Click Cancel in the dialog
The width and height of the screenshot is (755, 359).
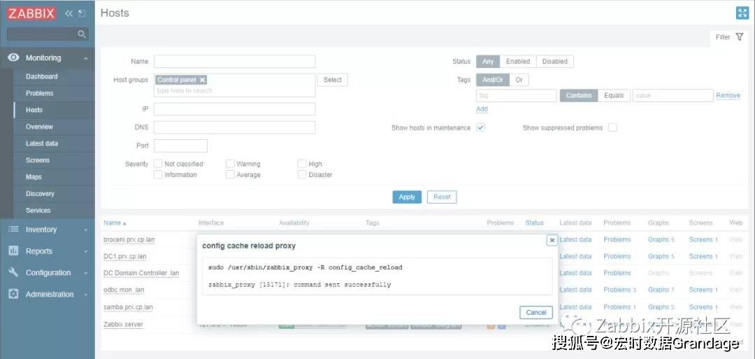pos(536,312)
